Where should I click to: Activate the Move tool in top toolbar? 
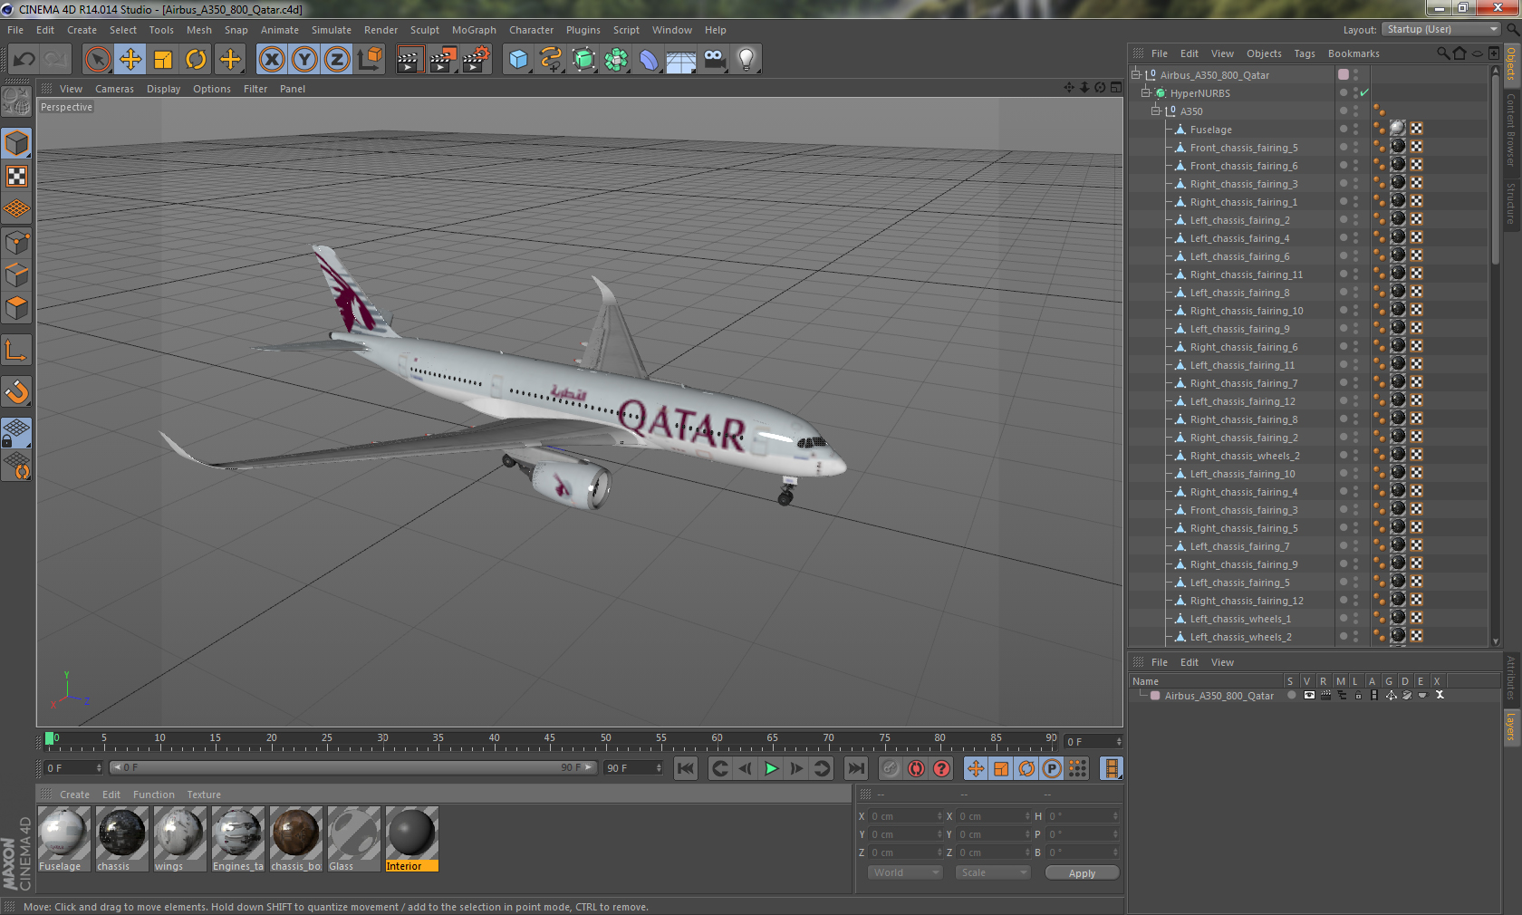(x=130, y=60)
